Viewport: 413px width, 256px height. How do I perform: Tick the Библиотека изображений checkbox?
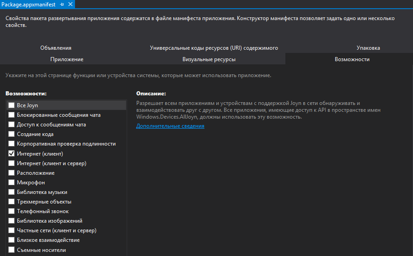click(x=11, y=221)
